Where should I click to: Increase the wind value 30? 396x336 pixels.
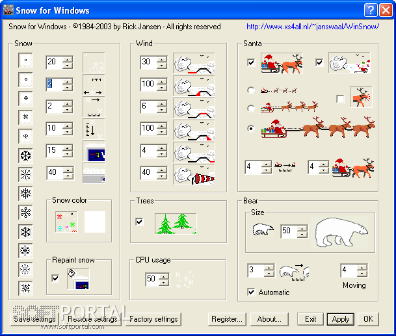coord(162,60)
